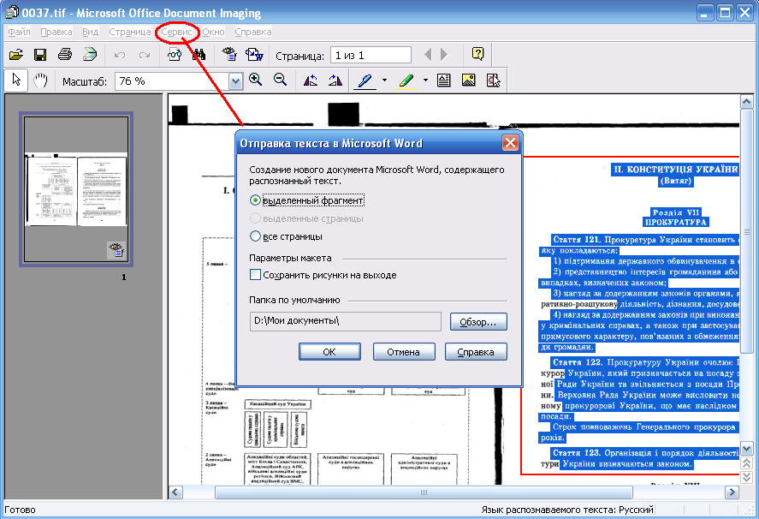Zoom in with the plus magnifier
The image size is (759, 519).
255,80
